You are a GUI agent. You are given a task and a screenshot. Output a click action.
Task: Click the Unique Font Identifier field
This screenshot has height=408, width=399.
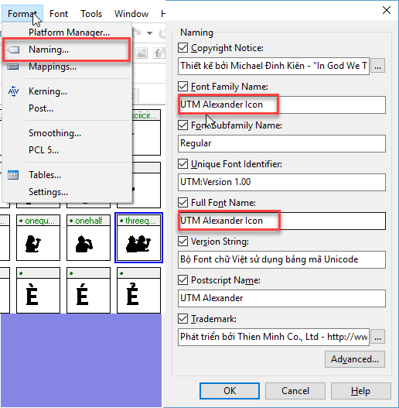click(x=281, y=182)
